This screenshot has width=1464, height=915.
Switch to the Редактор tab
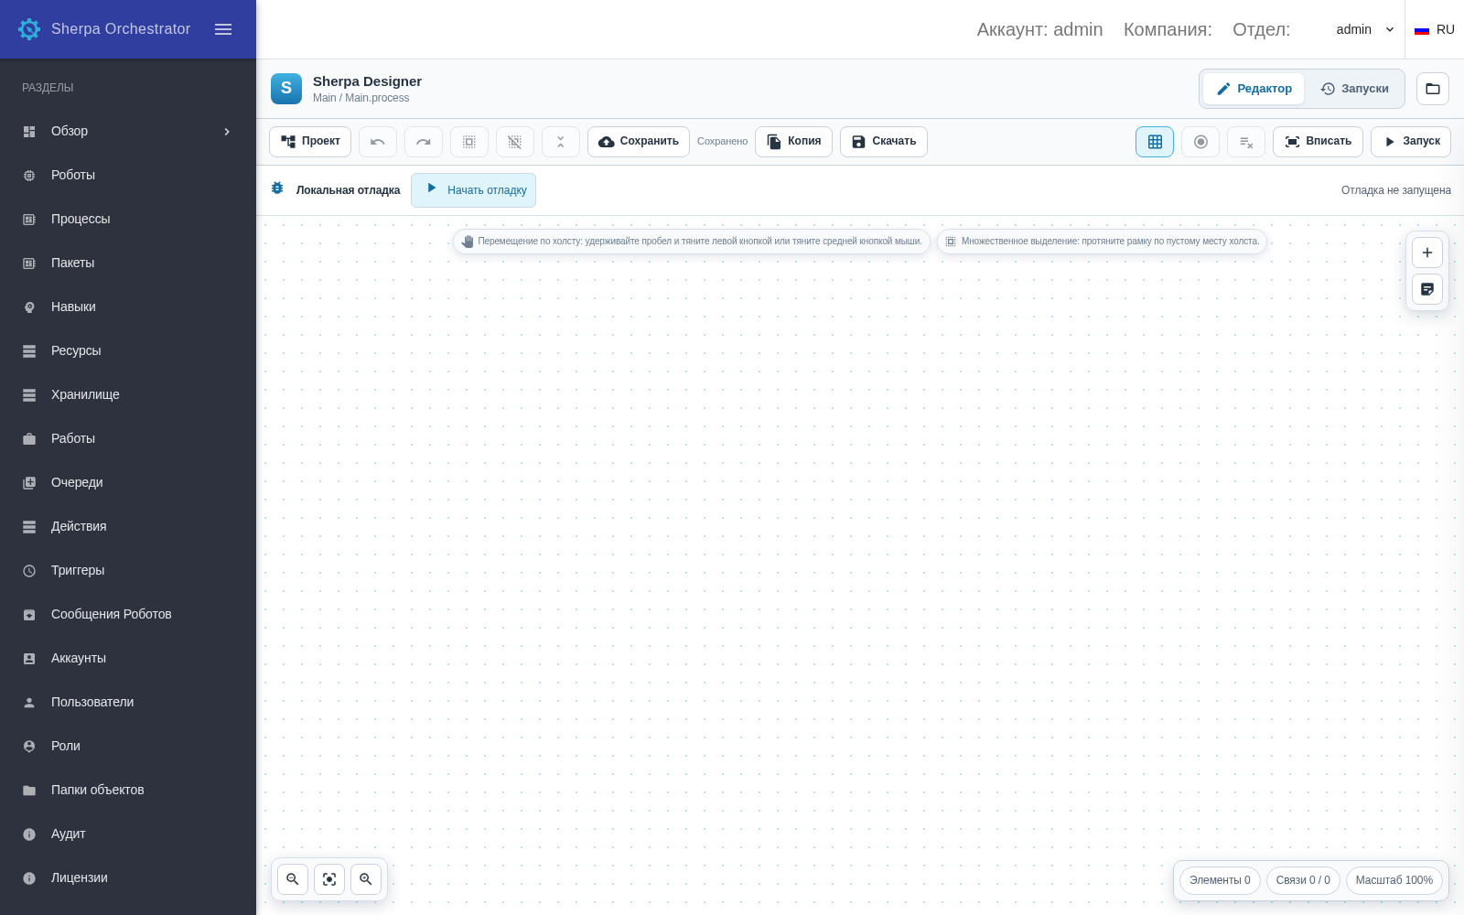click(x=1254, y=89)
